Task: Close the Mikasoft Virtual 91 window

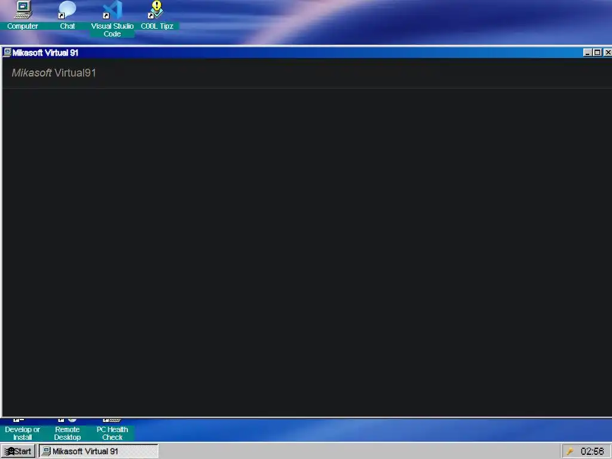Action: click(608, 53)
